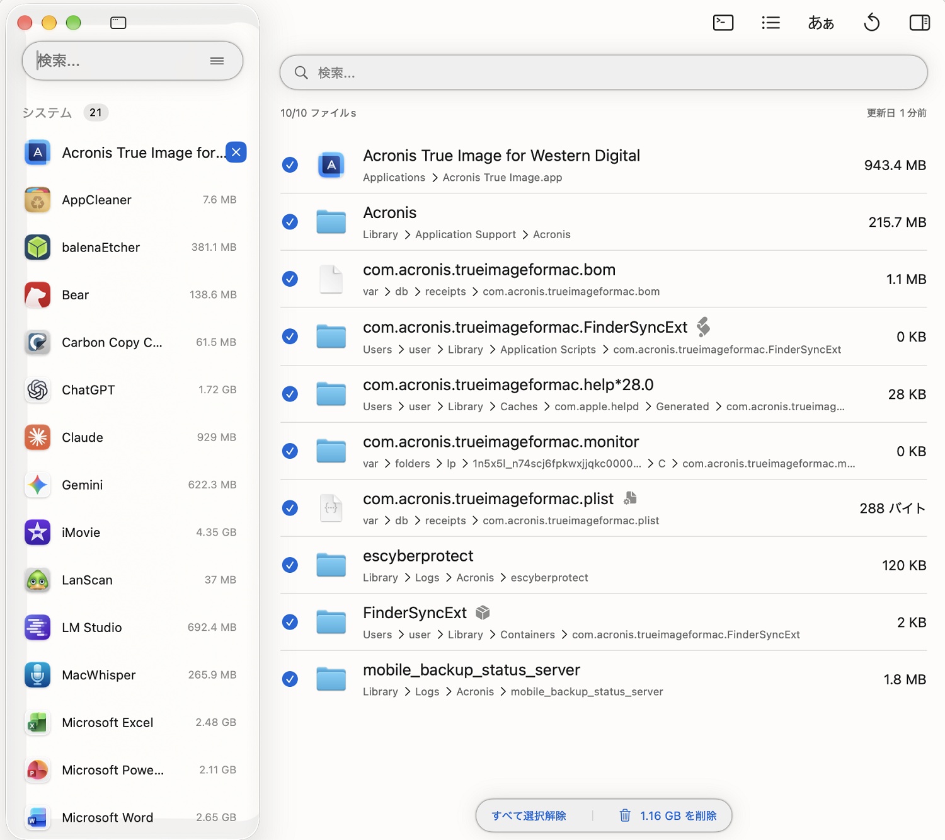
Task: Toggle the right sidebar panel icon
Action: (920, 23)
